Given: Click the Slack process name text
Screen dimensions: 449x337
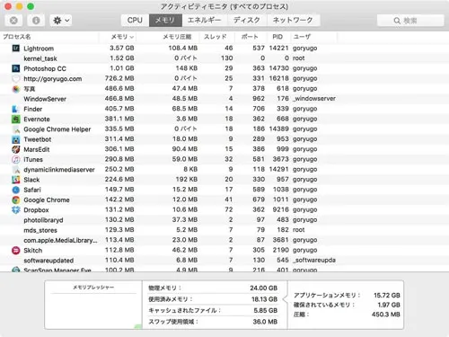Looking at the screenshot, I should coord(31,180).
